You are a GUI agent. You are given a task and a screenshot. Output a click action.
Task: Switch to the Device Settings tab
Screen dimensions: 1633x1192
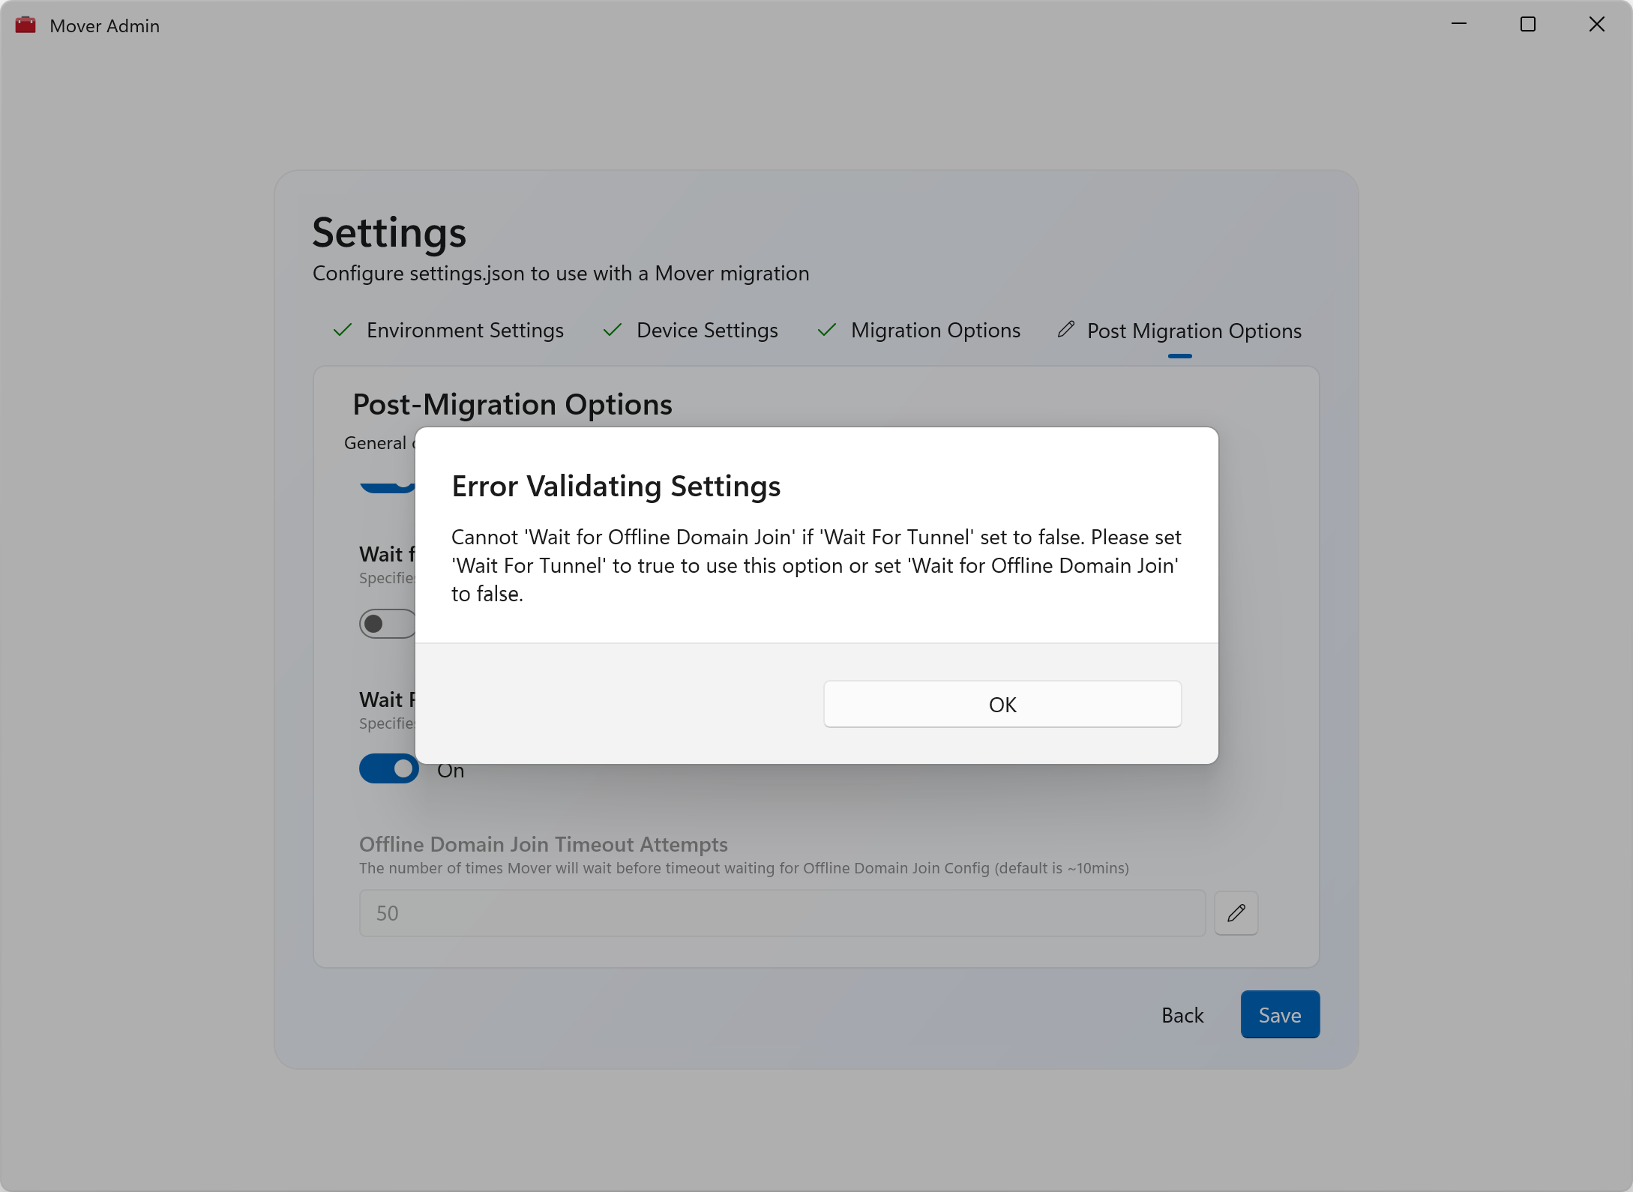(x=706, y=331)
